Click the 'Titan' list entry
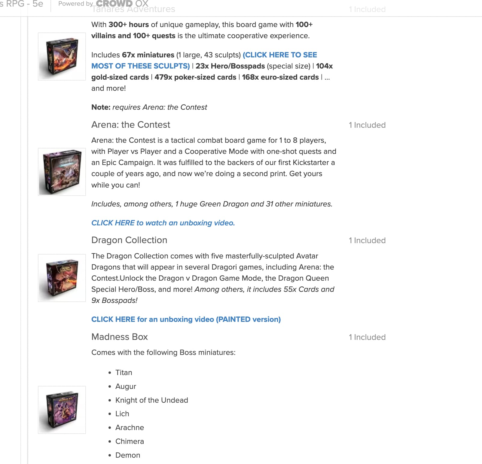 point(124,373)
